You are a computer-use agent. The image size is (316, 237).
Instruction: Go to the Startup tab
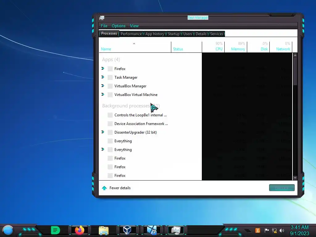173,34
